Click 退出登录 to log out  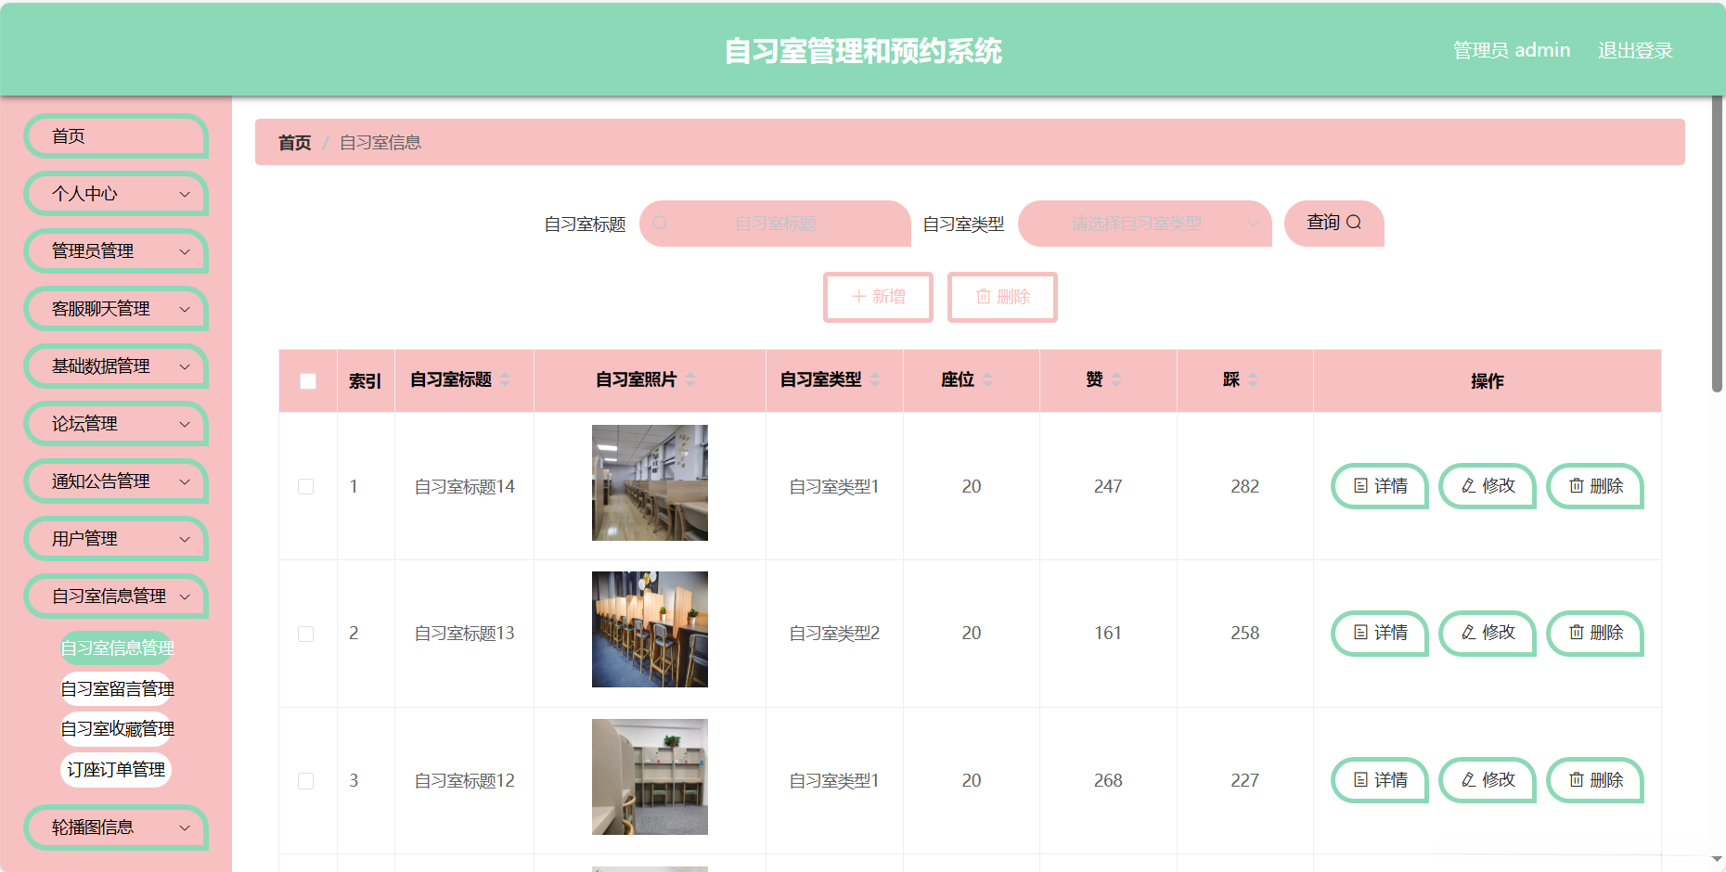[x=1635, y=51]
